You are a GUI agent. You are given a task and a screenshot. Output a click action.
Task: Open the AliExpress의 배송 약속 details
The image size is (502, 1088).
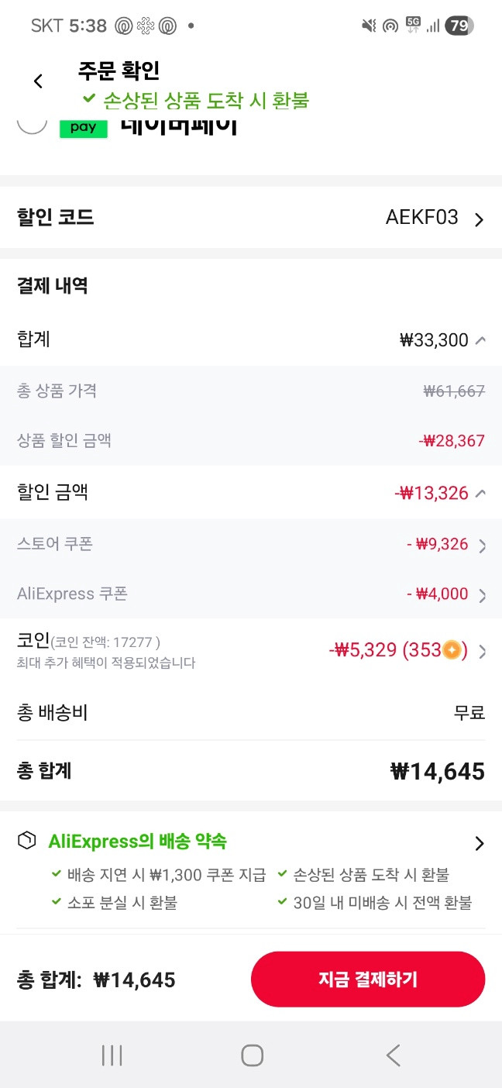[x=479, y=843]
